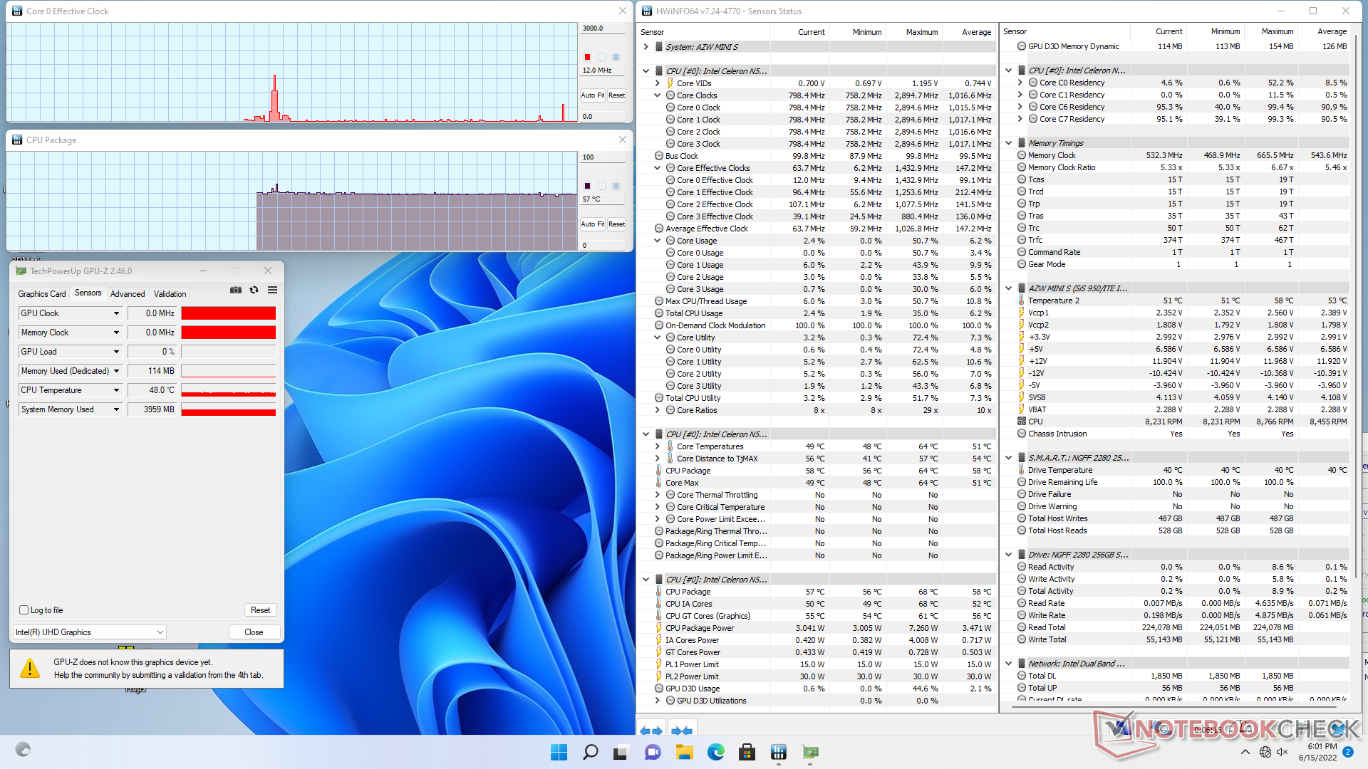Image resolution: width=1368 pixels, height=769 pixels.
Task: Open the GPU Load sensor dropdown
Action: click(116, 352)
